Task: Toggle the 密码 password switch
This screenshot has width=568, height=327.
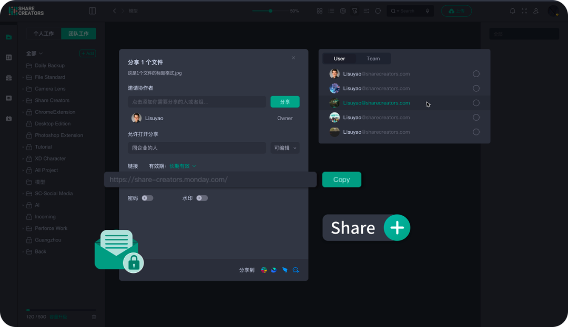Action: [x=147, y=198]
